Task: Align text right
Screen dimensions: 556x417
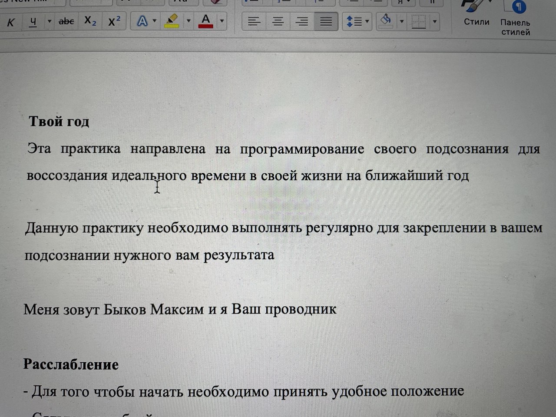Action: coord(302,21)
